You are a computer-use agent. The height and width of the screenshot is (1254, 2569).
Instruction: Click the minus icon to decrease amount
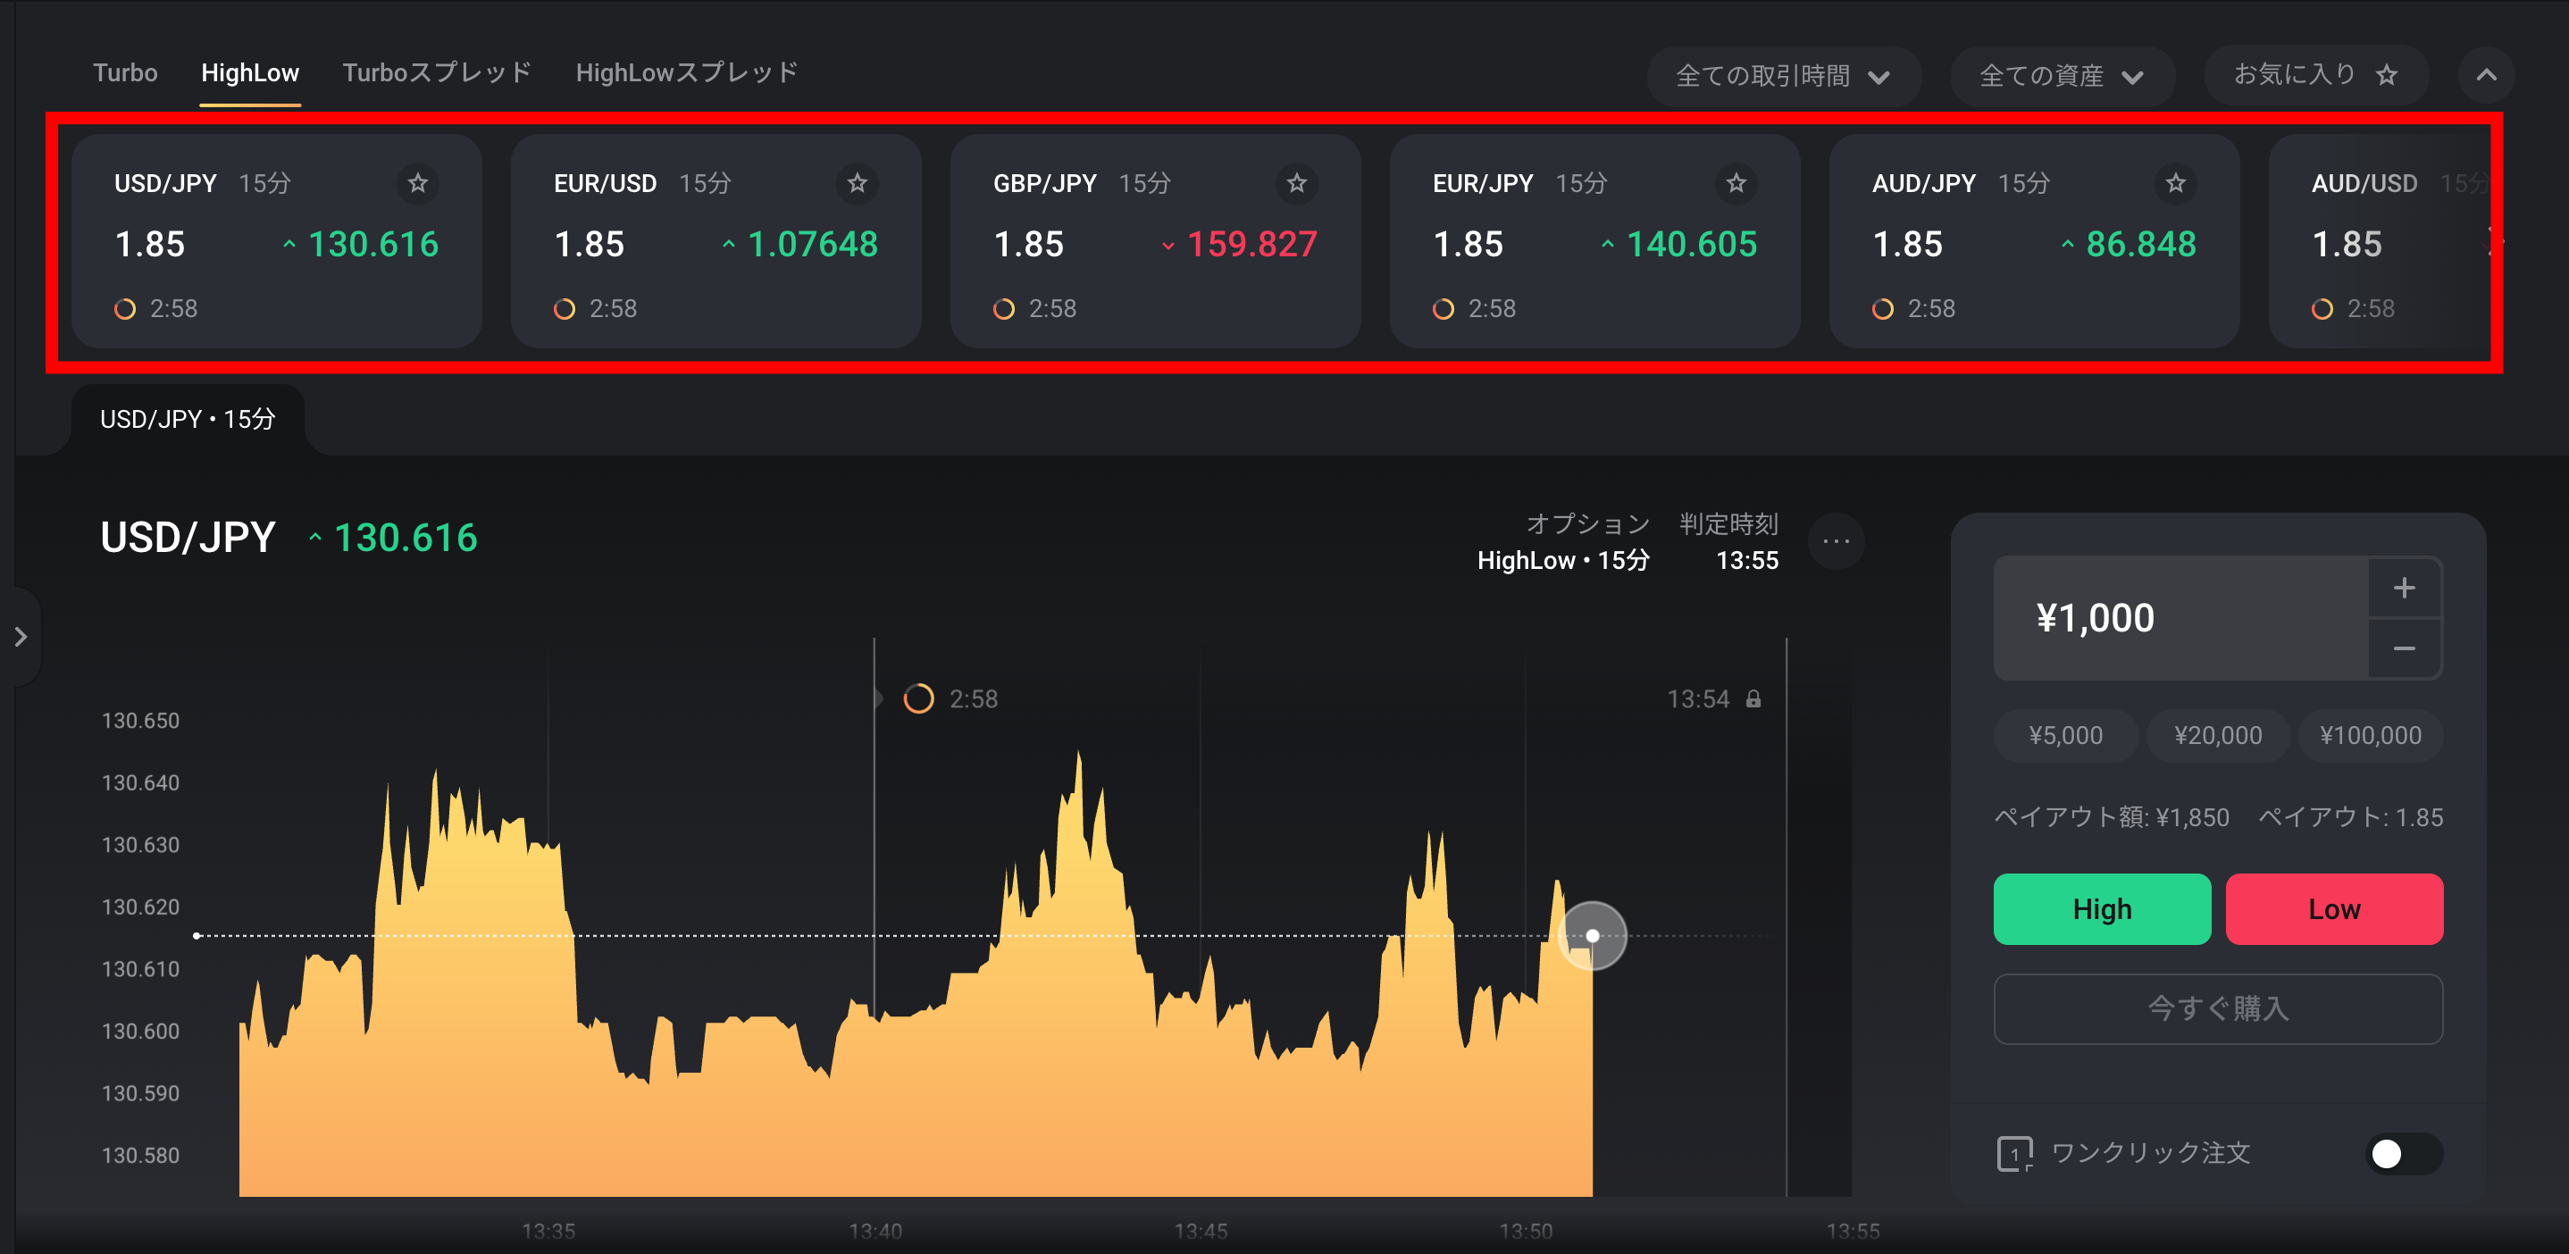click(x=2405, y=649)
